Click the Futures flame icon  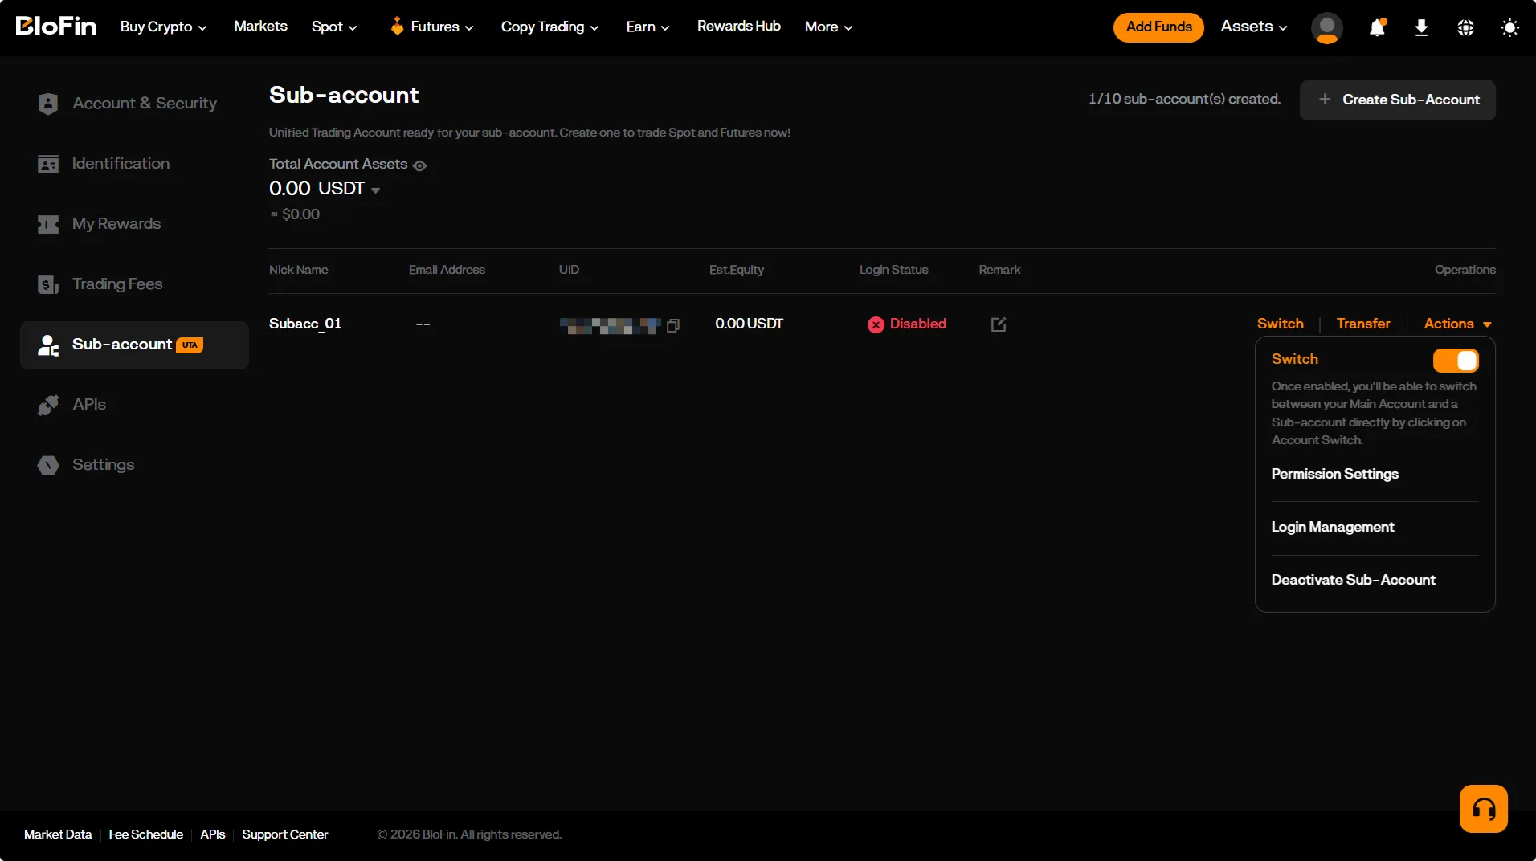coord(397,27)
